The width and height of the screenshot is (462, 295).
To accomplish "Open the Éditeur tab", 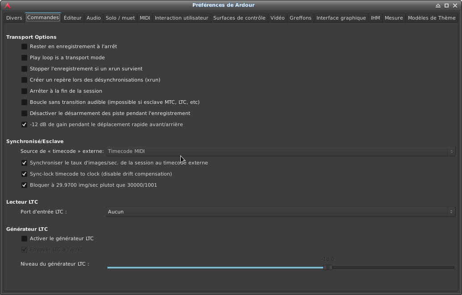I will (x=72, y=18).
